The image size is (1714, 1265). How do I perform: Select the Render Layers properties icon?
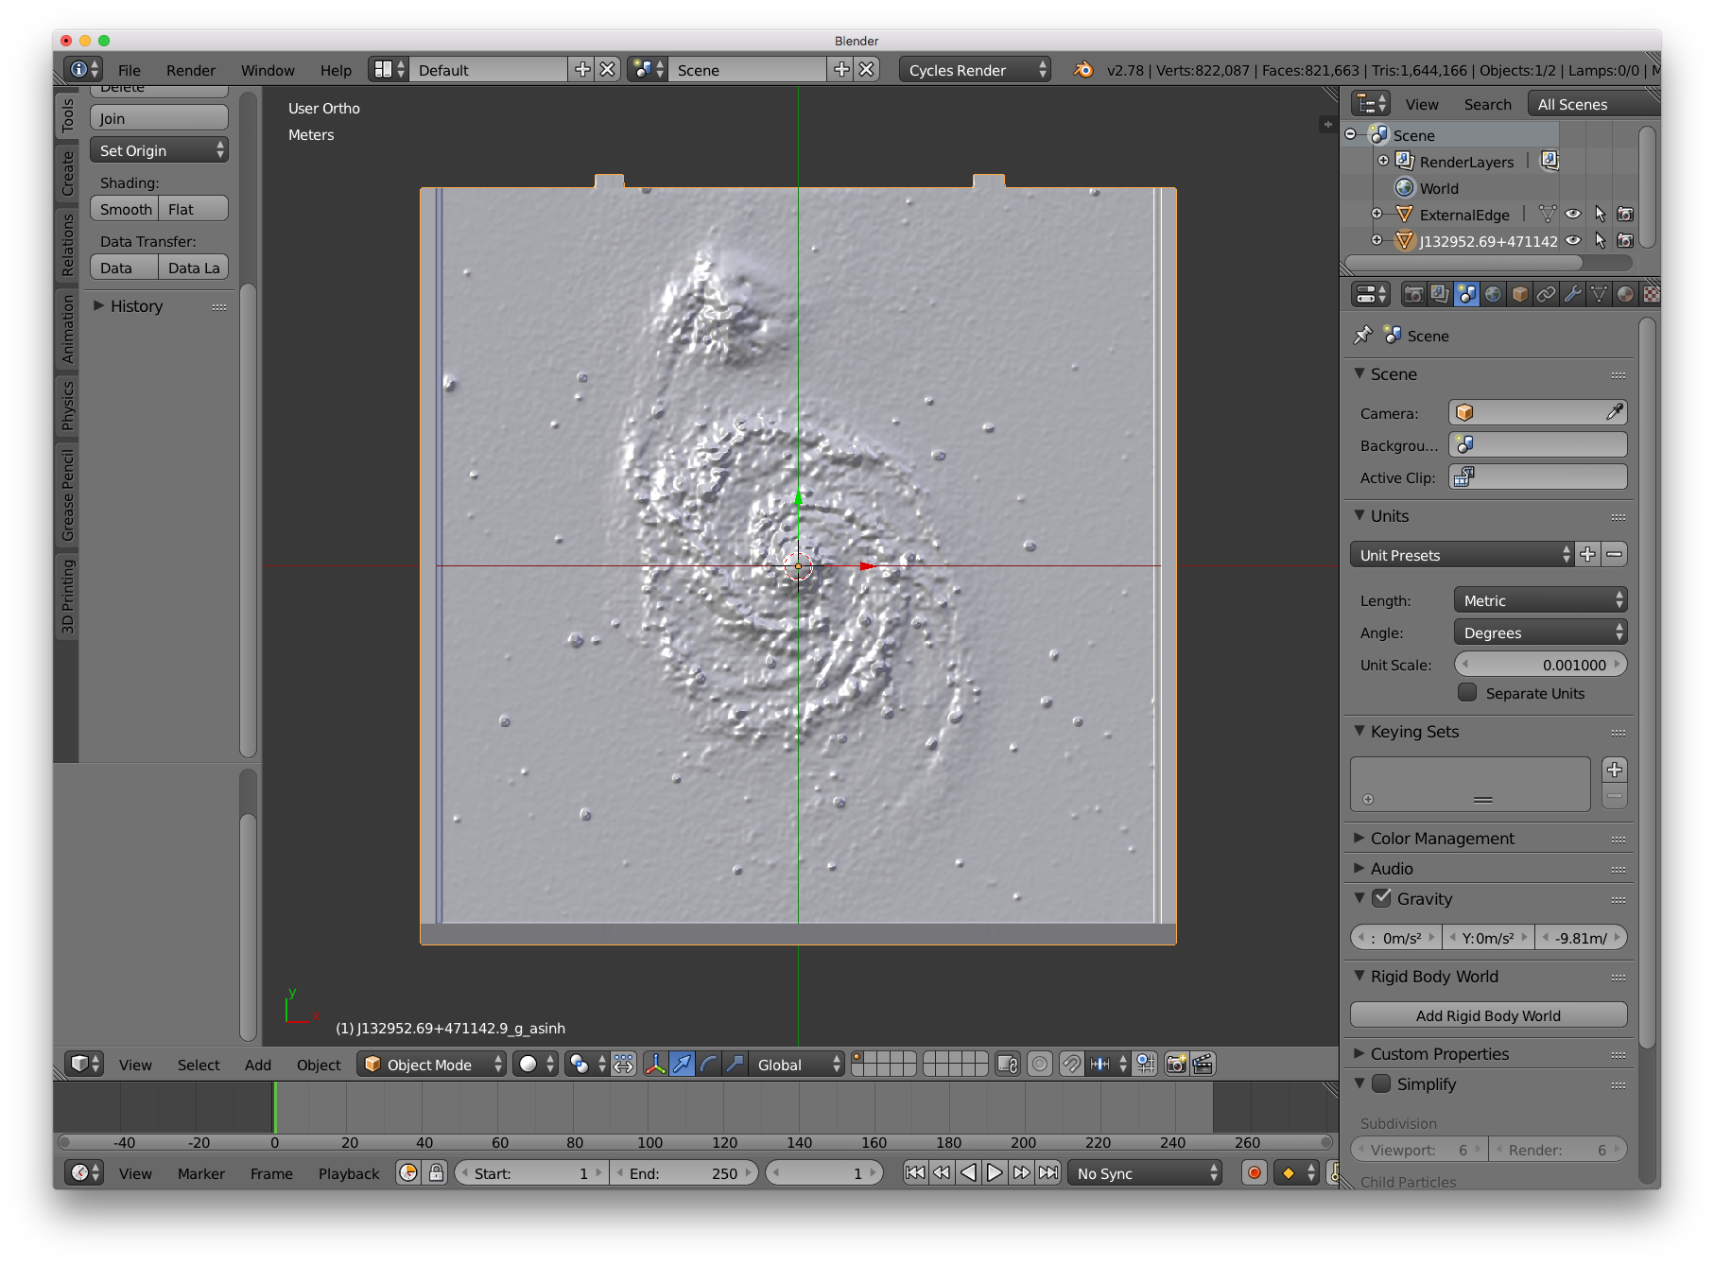1440,294
